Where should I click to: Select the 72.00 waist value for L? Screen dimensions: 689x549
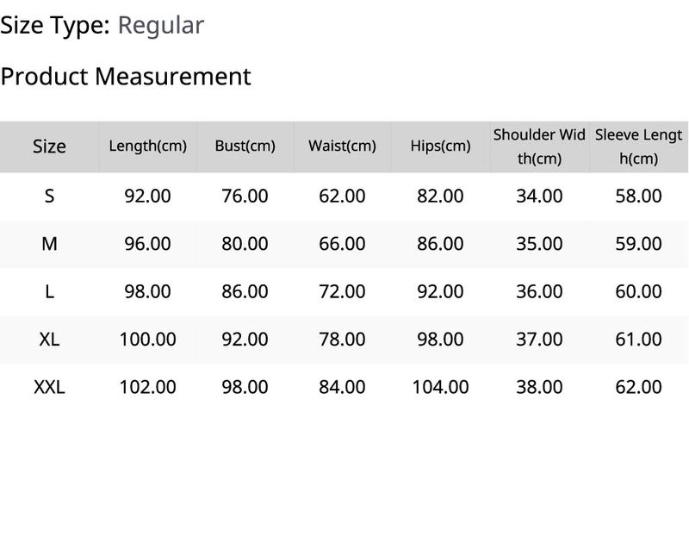342,292
